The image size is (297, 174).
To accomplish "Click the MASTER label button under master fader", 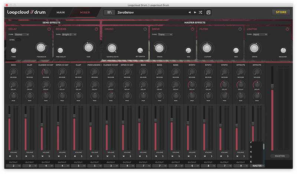I will click(x=280, y=156).
